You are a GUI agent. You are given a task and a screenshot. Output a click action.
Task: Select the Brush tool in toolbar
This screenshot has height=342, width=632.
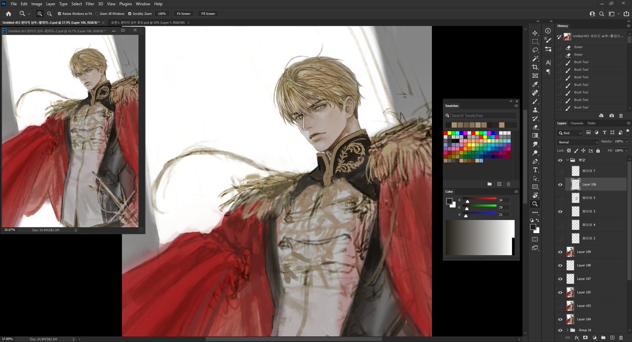coord(535,101)
